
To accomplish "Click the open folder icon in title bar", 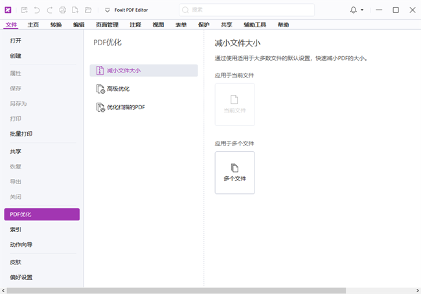I will click(x=87, y=10).
